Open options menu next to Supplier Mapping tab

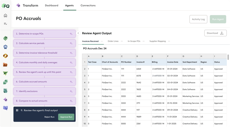(x=169, y=41)
